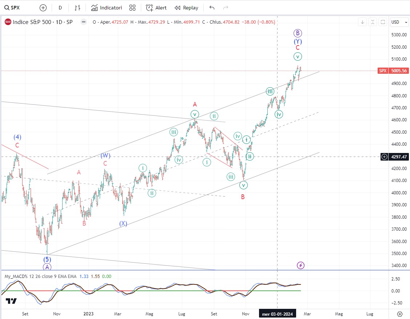The image size is (410, 319).
Task: Select the My_MACD% indicator legend
Action: (x=40, y=276)
